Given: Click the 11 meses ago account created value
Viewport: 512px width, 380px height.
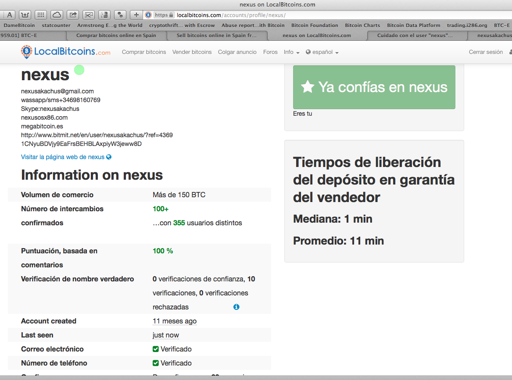Looking at the screenshot, I should [175, 321].
